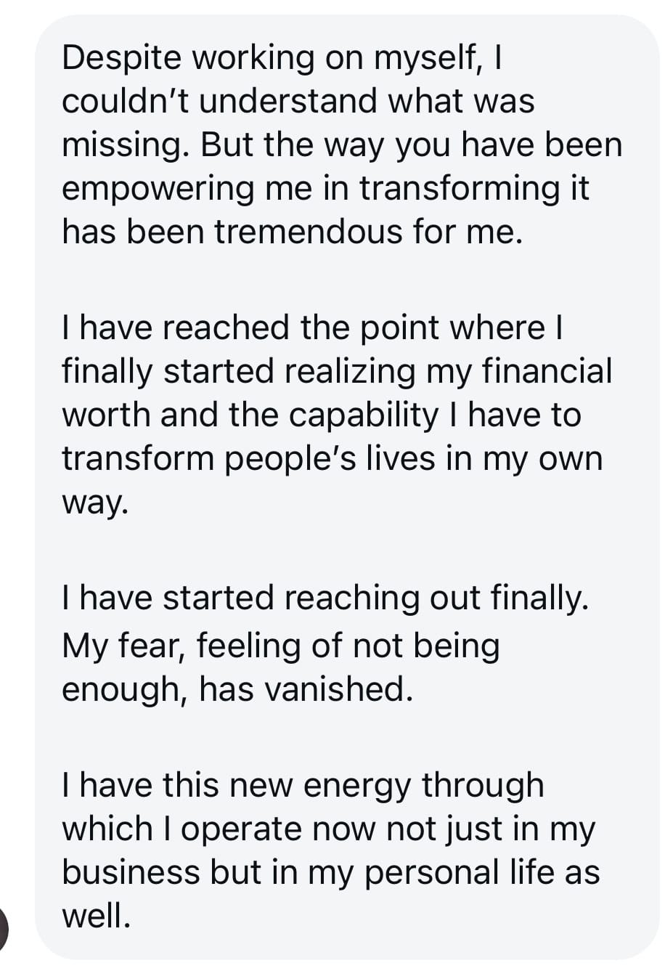Click the final word "well." in the message

coord(96,916)
